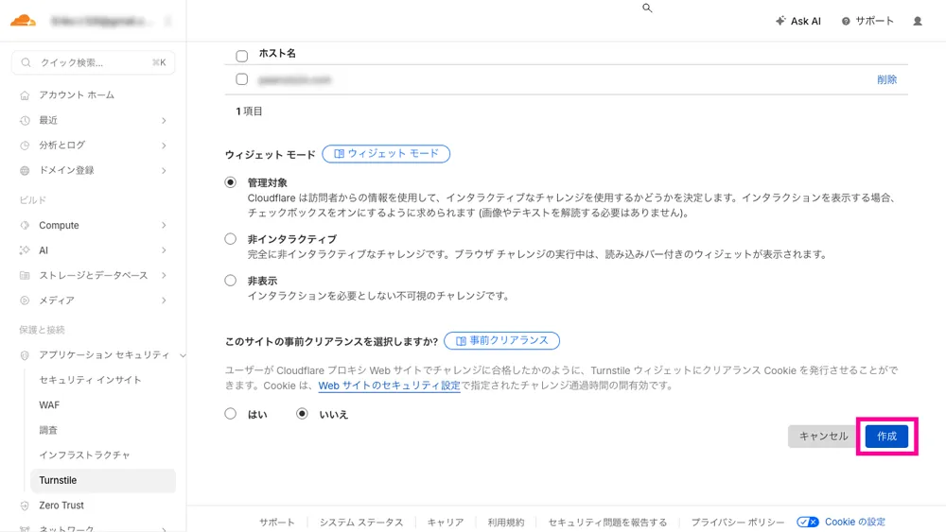The image size is (946, 532).
Task: Open the user profile icon
Action: (917, 21)
